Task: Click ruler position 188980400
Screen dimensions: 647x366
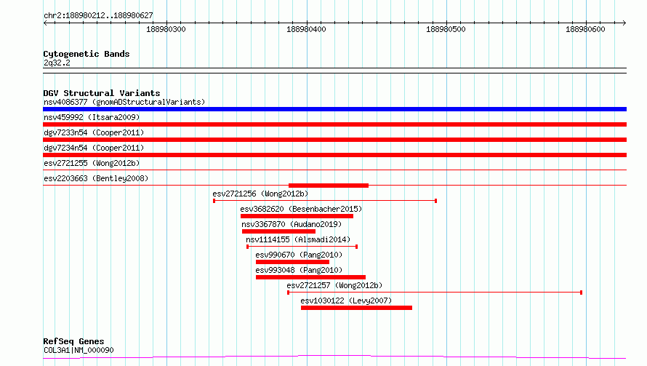Action: pyautogui.click(x=306, y=29)
